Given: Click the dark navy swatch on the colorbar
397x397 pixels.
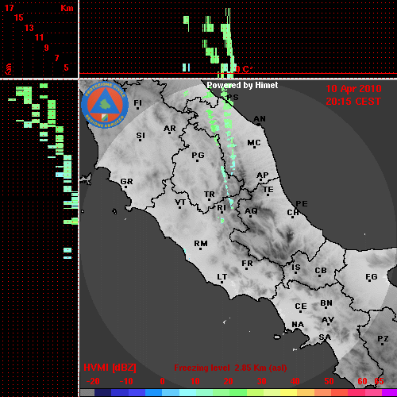Looking at the screenshot, I should pyautogui.click(x=102, y=392).
